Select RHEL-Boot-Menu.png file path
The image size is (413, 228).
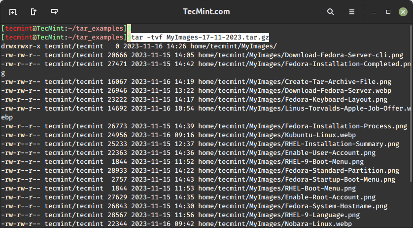click(277, 189)
